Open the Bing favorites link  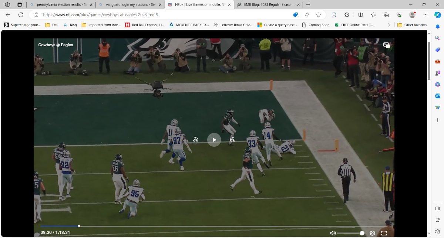70,25
